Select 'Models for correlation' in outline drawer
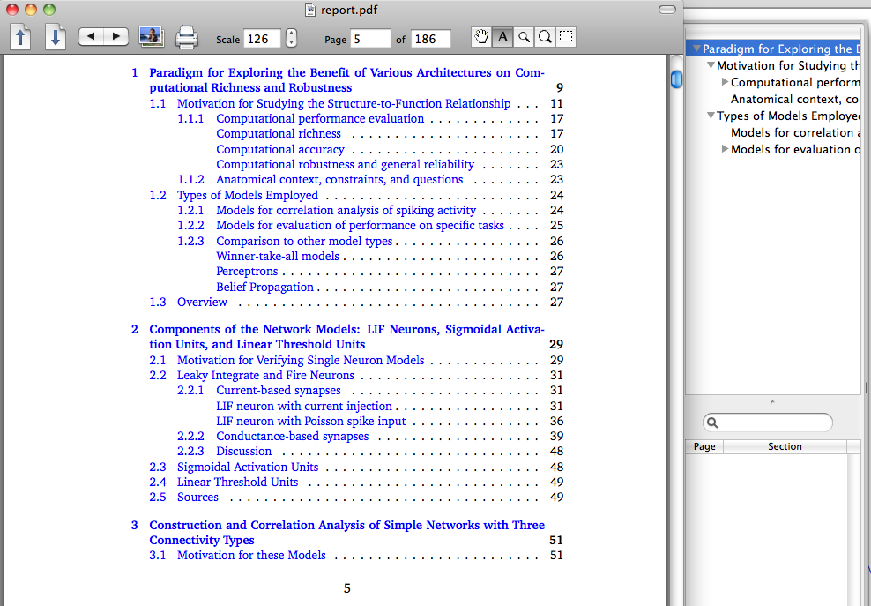Viewport: 871px width, 606px height. click(x=795, y=132)
